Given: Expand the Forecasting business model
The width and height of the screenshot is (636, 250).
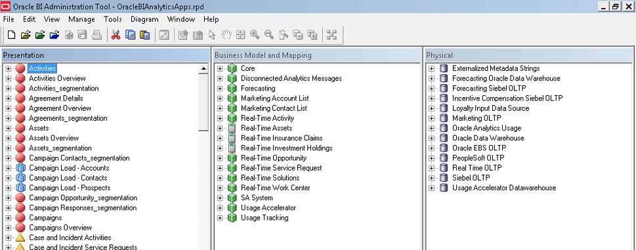Looking at the screenshot, I should [220, 89].
